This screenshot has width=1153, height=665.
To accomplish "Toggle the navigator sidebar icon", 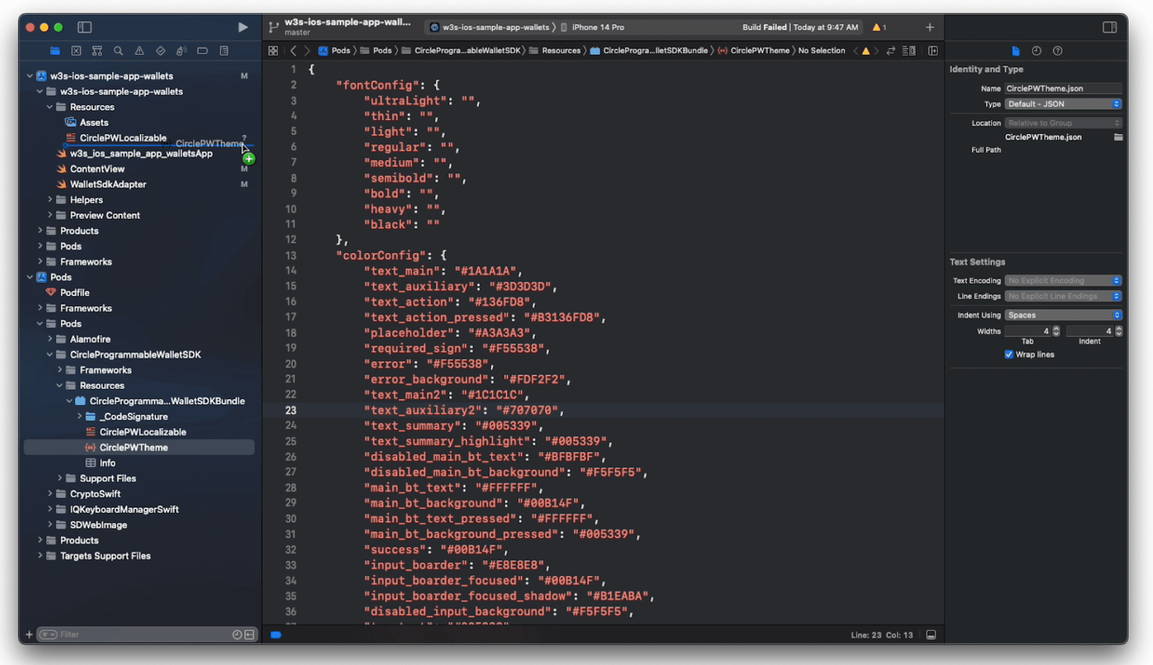I will pos(85,27).
